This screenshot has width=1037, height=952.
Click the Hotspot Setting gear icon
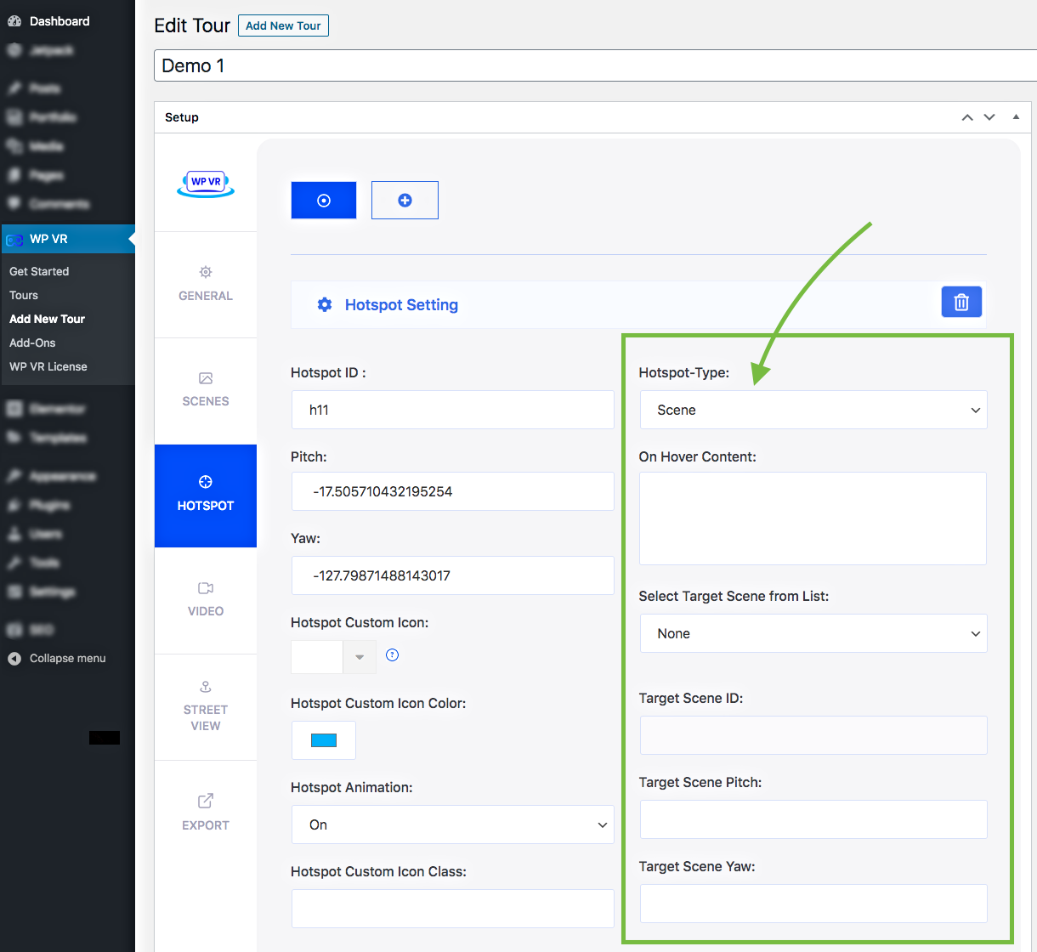(x=325, y=304)
